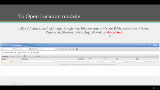160x90 pixels.
Task: Click the refresh table icon
Action: 24,56
